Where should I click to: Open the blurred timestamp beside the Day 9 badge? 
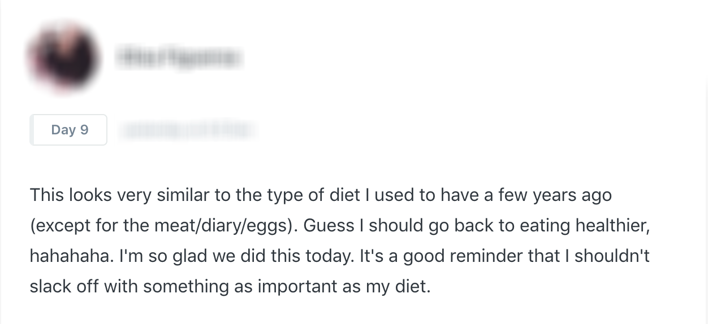tap(187, 130)
